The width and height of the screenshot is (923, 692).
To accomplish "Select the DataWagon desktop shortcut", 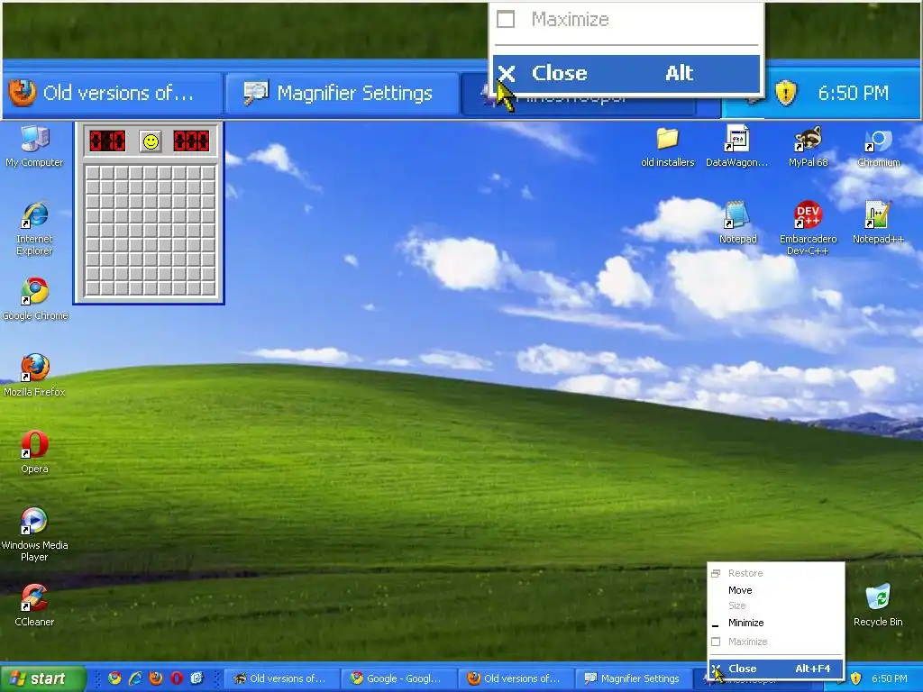I will point(737,147).
